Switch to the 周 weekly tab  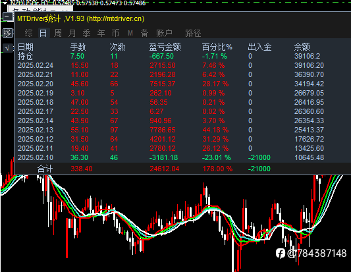point(58,33)
